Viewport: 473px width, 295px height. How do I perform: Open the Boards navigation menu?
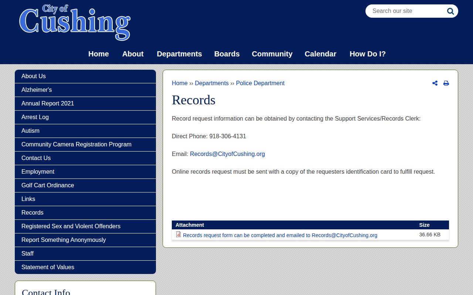tap(227, 54)
